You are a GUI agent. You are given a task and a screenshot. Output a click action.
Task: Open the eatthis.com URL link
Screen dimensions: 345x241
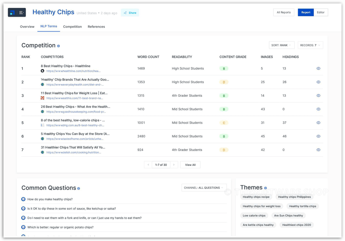click(x=75, y=98)
